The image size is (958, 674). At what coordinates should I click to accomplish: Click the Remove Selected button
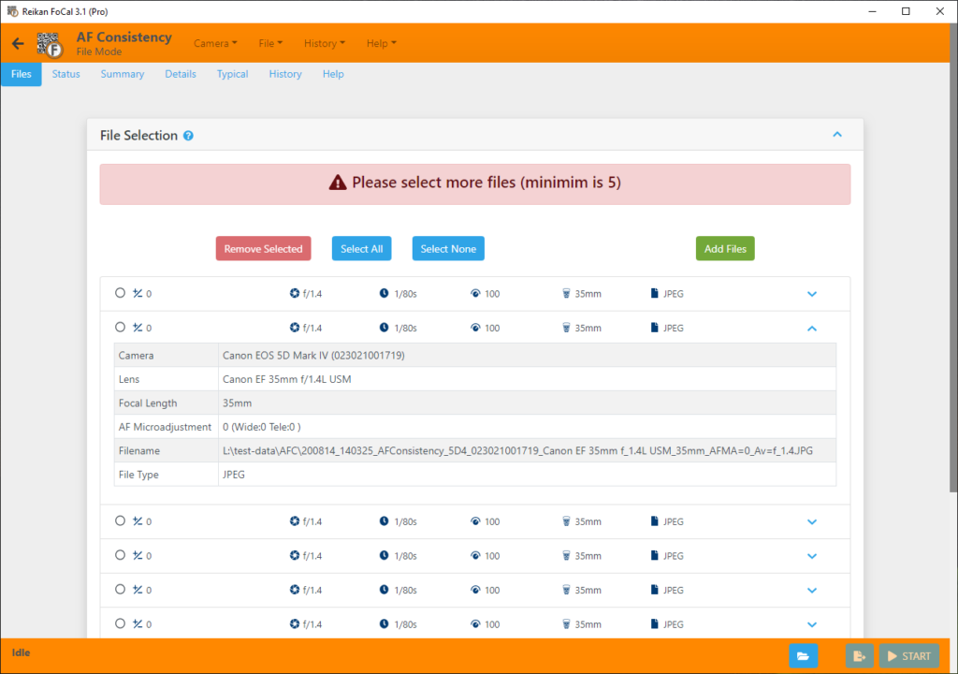[263, 248]
